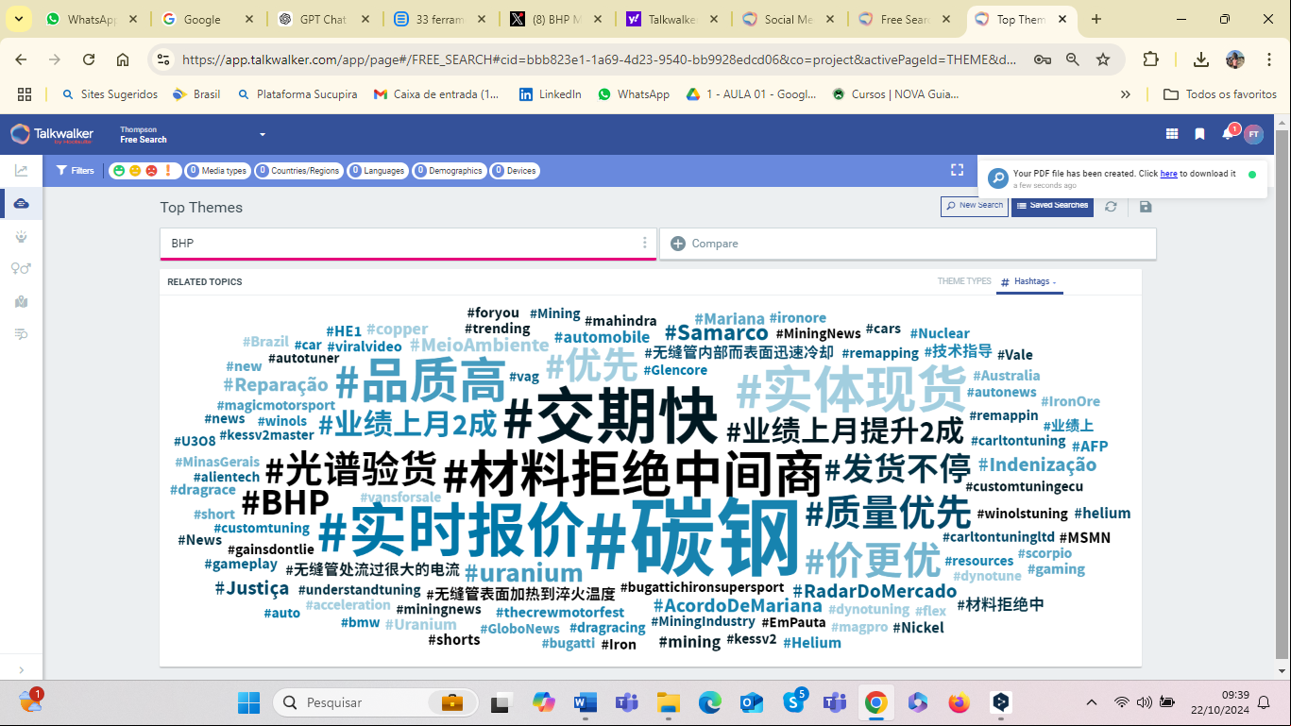The height and width of the screenshot is (726, 1291).
Task: Click the #AcordoDeMariana hashtag
Action: 738,606
